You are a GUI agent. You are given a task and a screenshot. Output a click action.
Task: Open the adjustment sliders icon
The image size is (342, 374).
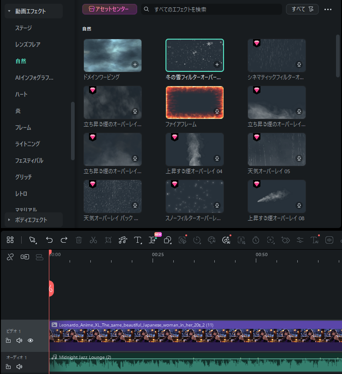click(300, 240)
